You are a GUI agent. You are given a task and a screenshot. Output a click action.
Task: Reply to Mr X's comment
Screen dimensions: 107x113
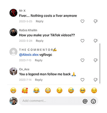click(x=40, y=21)
